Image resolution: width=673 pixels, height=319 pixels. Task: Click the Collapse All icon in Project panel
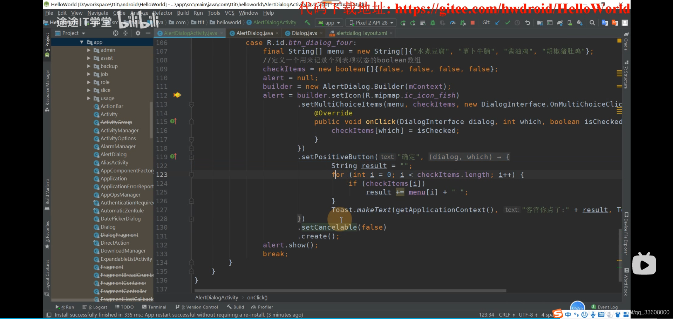pyautogui.click(x=125, y=33)
